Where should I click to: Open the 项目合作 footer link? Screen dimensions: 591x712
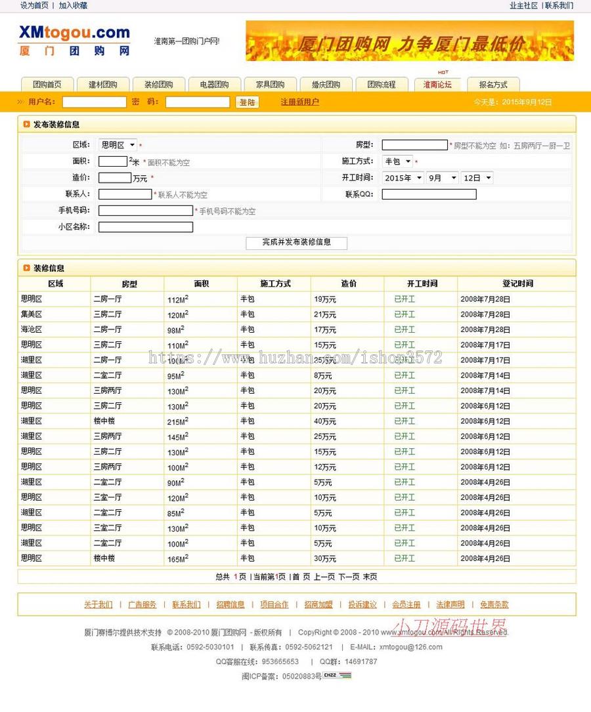point(274,604)
